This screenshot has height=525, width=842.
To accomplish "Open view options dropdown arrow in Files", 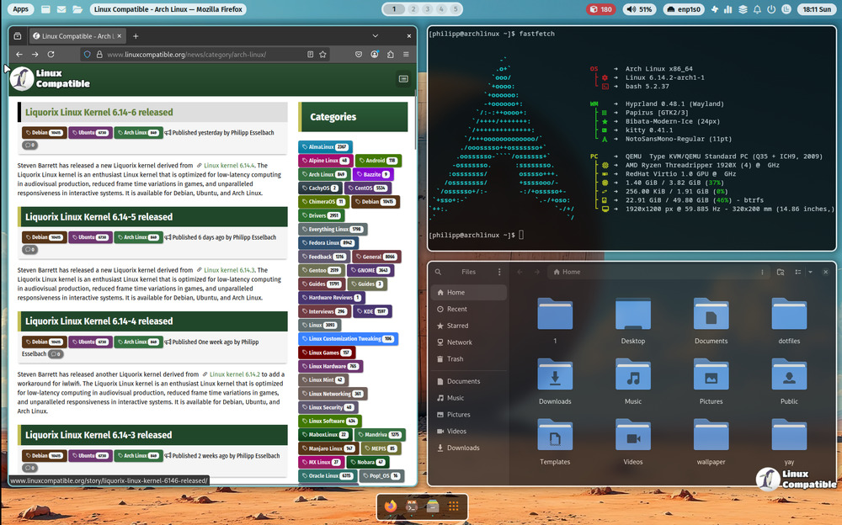I will 810,272.
